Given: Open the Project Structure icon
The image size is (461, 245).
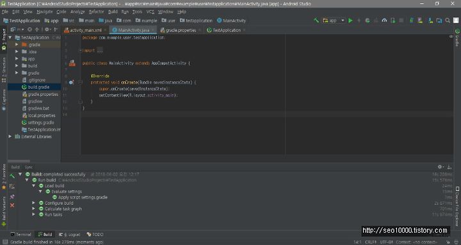Looking at the screenshot, I should point(439,20).
